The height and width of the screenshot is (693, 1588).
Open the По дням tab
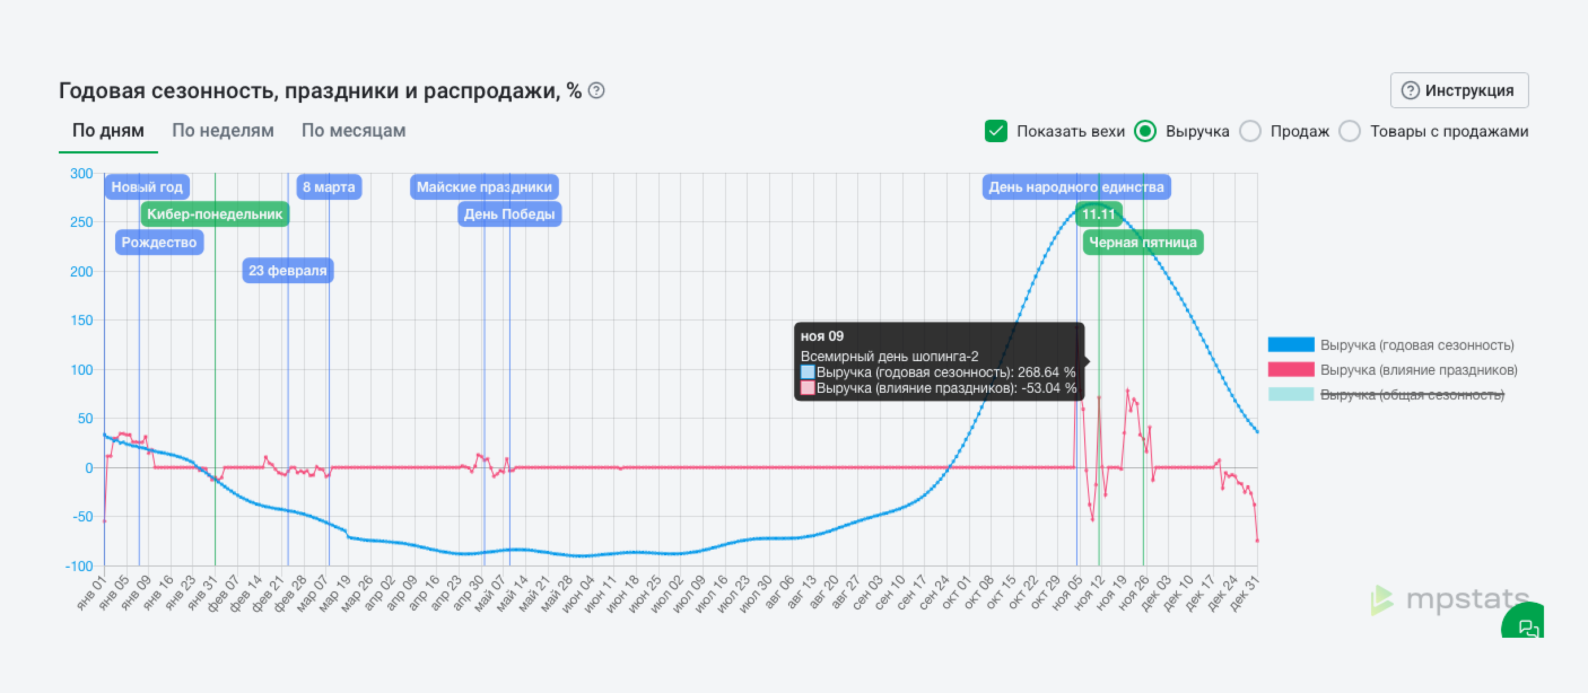(x=108, y=130)
